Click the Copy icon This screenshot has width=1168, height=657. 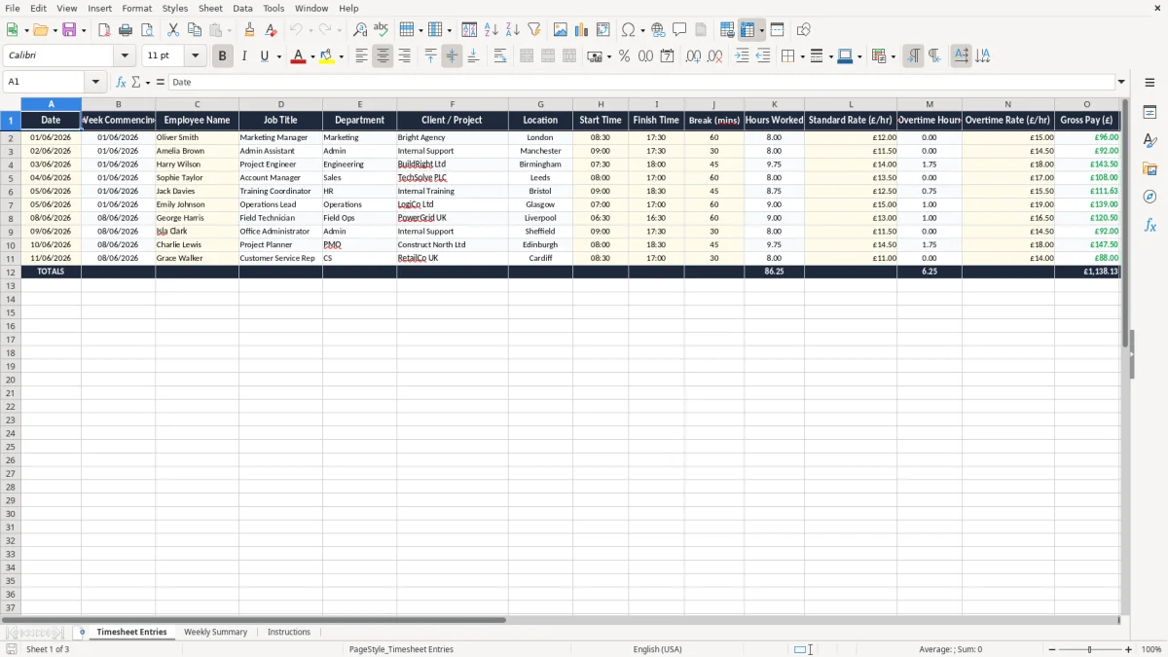point(195,30)
